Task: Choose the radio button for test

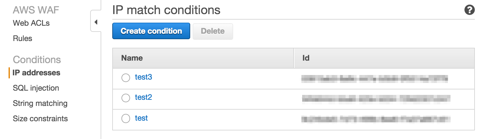Action: (x=126, y=118)
